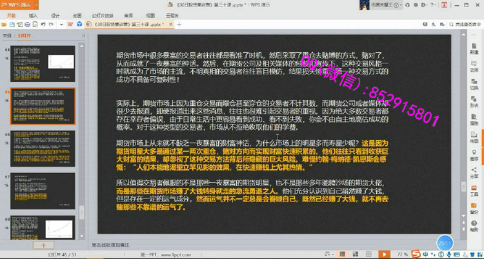The width and height of the screenshot is (484, 259).
Task: Switch to slide sorter view
Action: (x=356, y=254)
